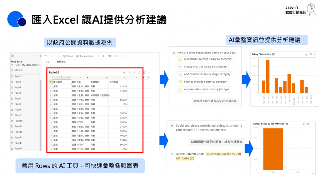The height and width of the screenshot is (180, 320).
Task: Click the Home folder icon in breadcrumb
Action: (x=12, y=65)
